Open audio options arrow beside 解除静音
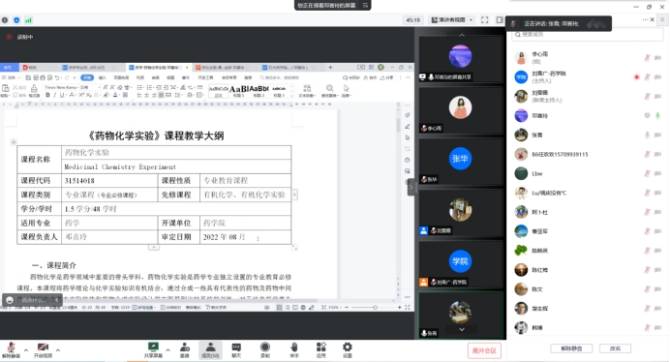 point(26,350)
